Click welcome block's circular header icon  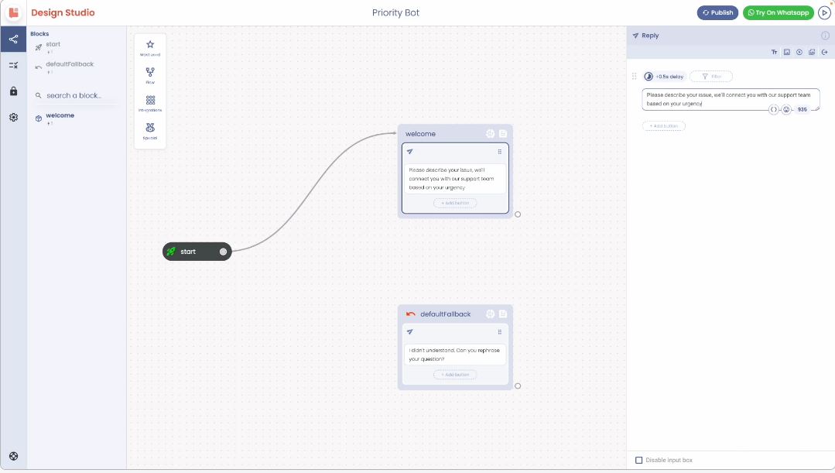(491, 134)
